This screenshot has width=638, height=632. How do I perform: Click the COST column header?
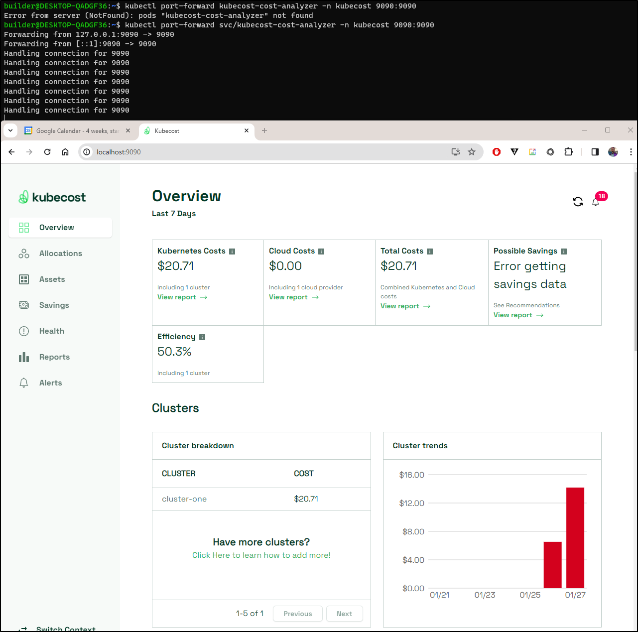coord(304,474)
